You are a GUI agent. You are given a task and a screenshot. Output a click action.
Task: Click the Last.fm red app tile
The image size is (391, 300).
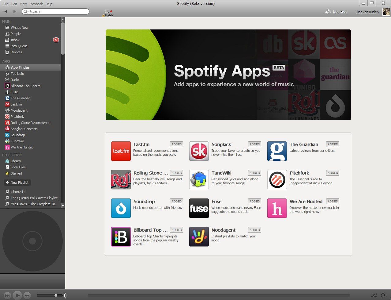tap(121, 151)
